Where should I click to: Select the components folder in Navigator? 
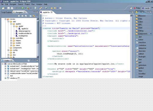click(16, 48)
